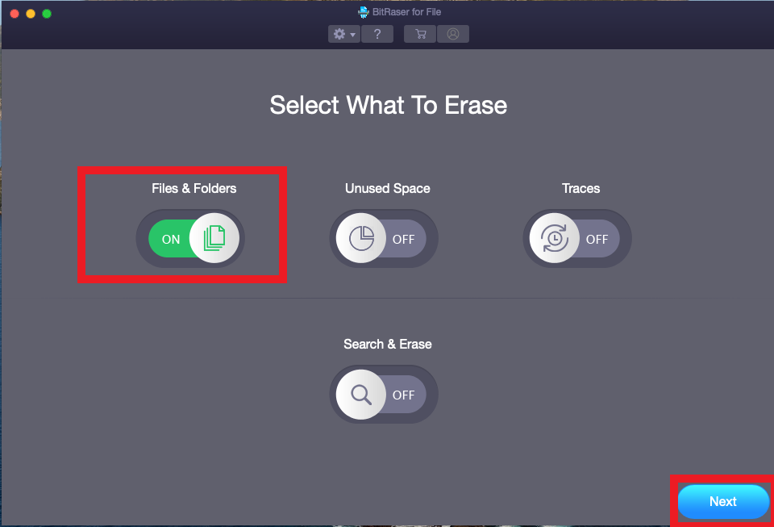Open the user account profile icon
Viewport: 774px width, 527px height.
452,34
